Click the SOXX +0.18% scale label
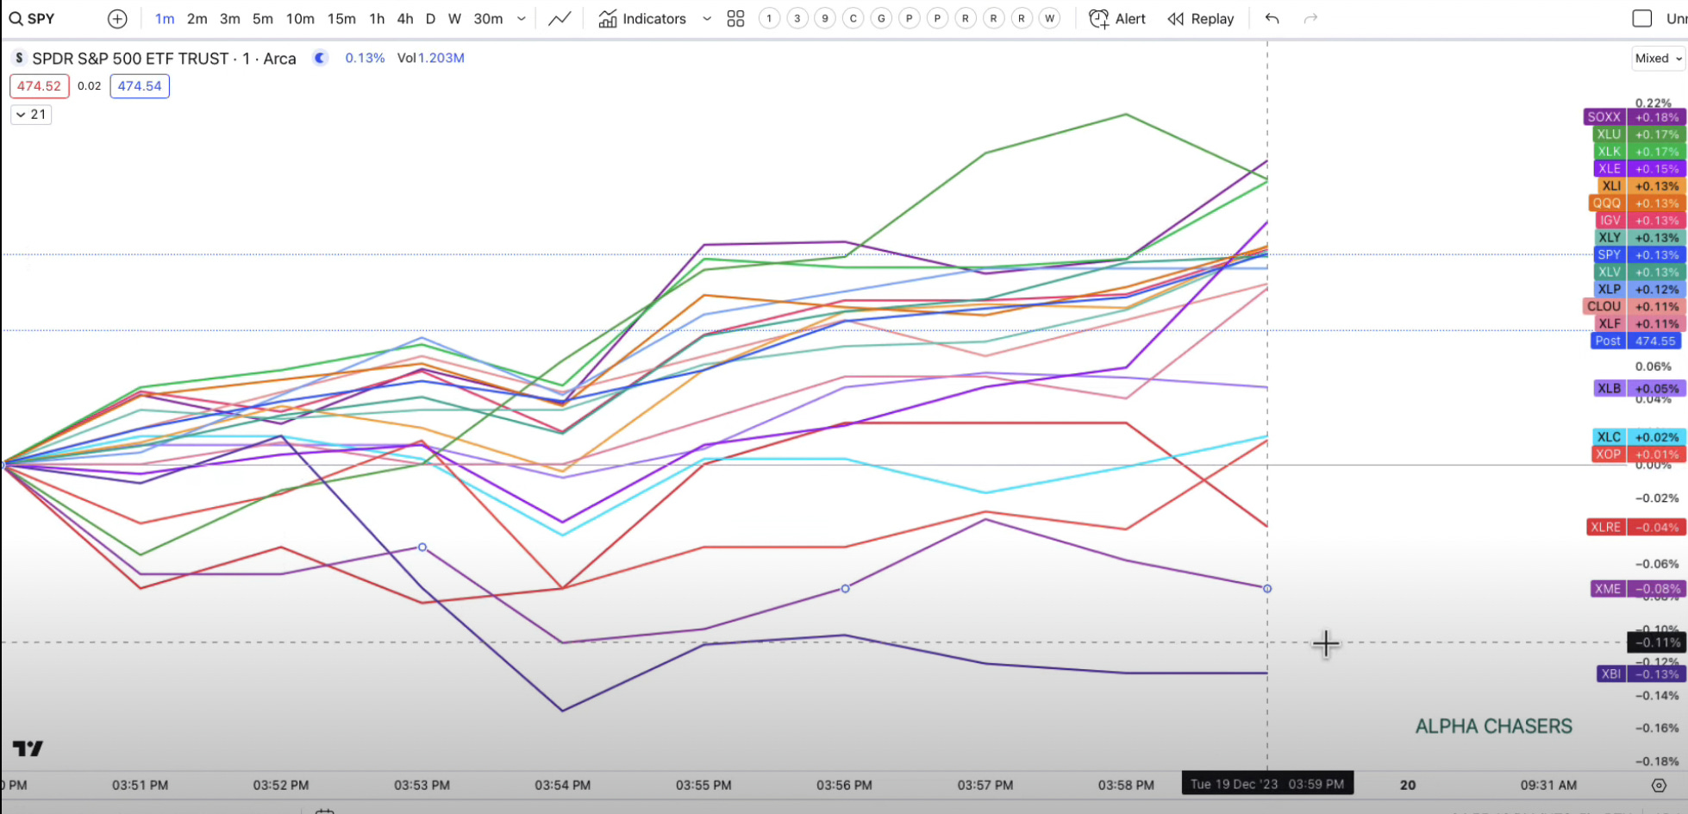The width and height of the screenshot is (1688, 814). (x=1635, y=117)
